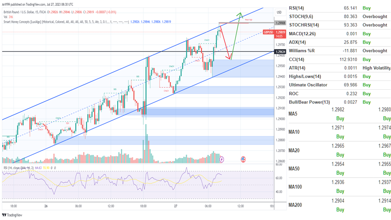The height and width of the screenshot is (220, 391).
Task: Click the Vol indicator label
Action: [6, 17]
